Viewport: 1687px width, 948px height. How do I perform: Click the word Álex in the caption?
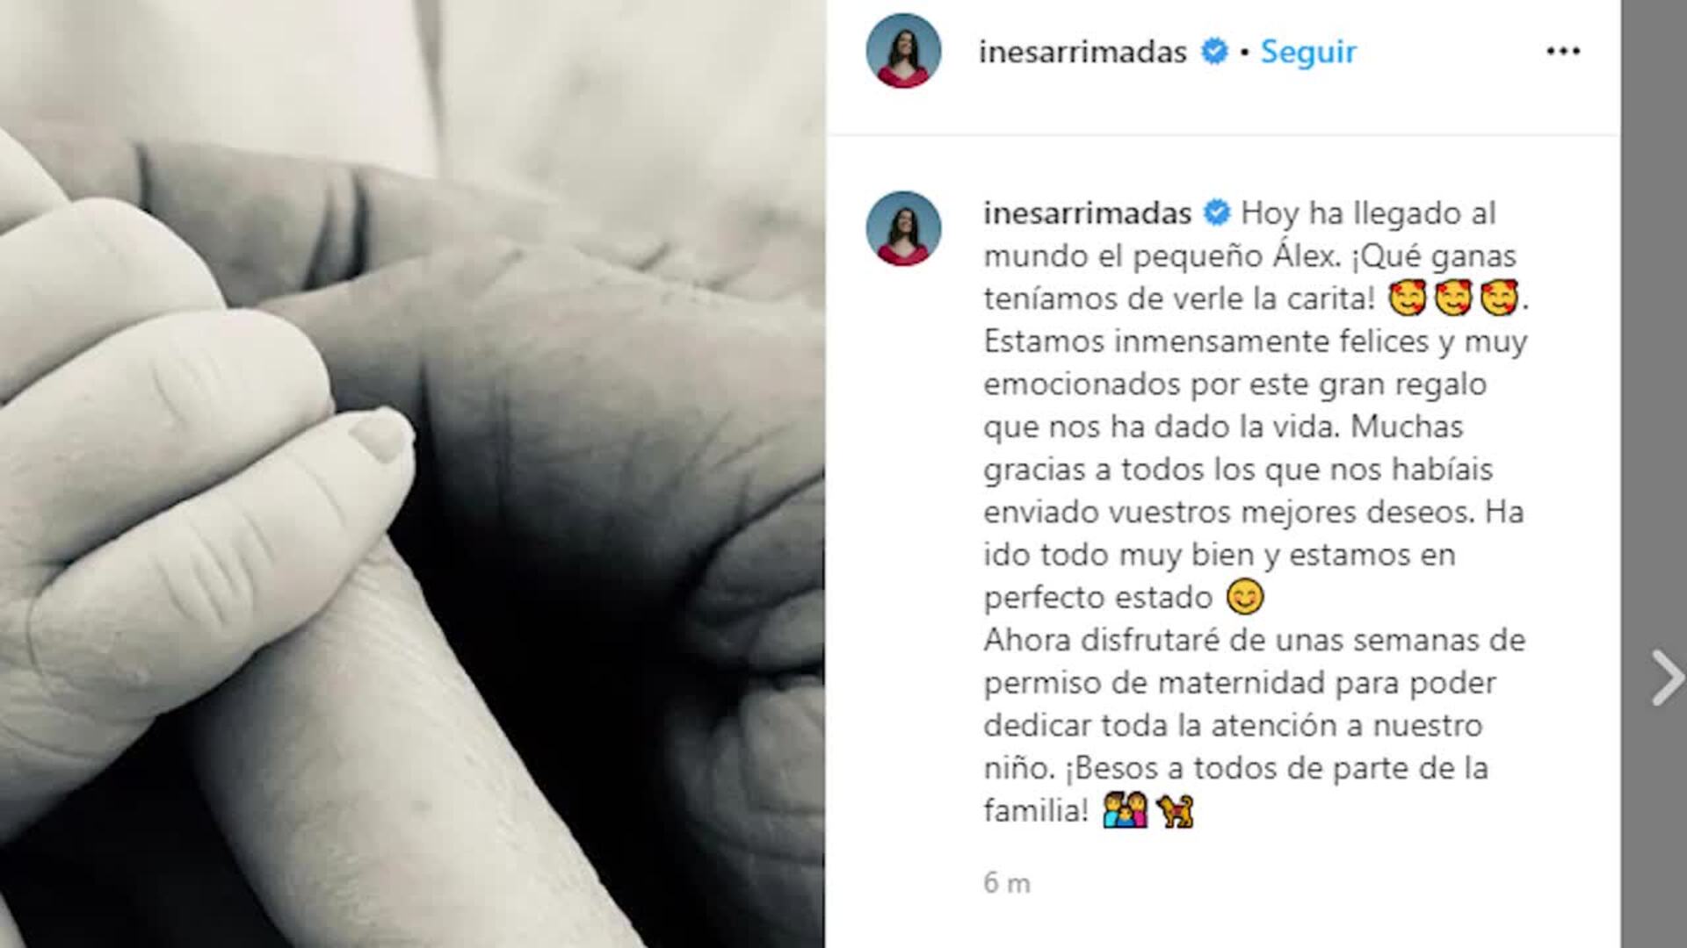(1307, 255)
